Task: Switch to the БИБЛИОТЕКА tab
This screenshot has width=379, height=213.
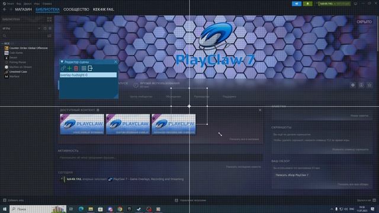Action: (47, 9)
